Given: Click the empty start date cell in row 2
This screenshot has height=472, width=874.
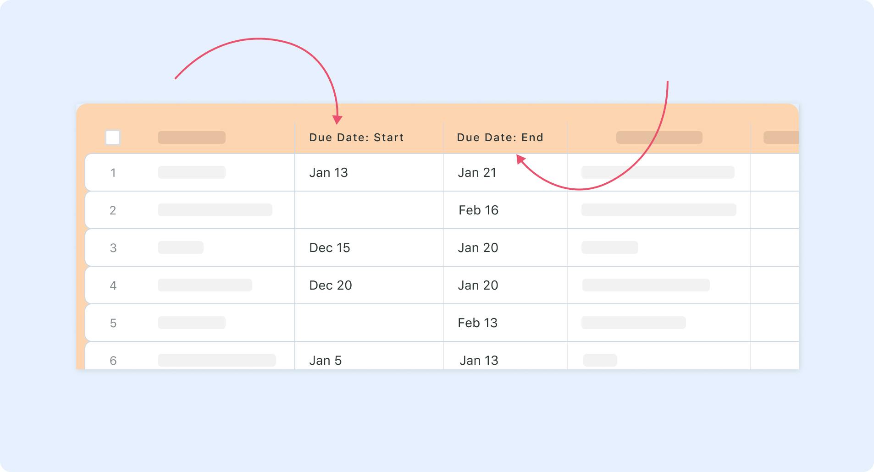Looking at the screenshot, I should point(369,210).
